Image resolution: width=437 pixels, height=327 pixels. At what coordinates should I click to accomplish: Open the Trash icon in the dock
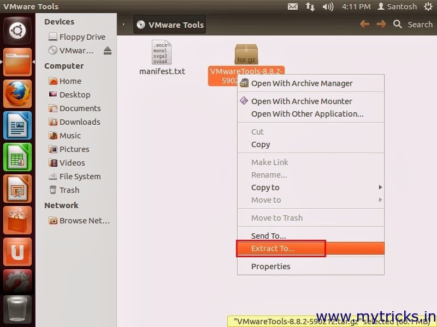(17, 310)
